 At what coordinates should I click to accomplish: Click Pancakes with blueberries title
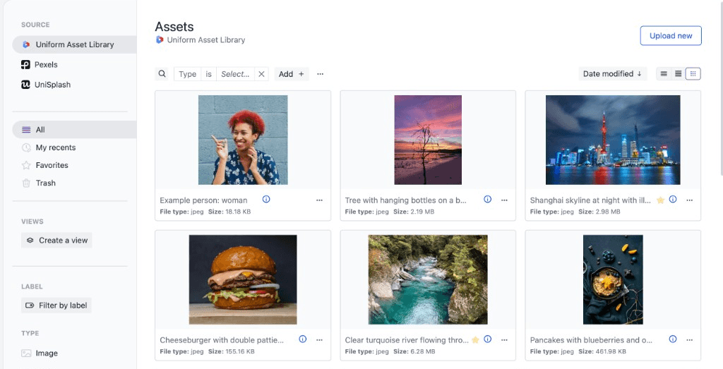(591, 340)
